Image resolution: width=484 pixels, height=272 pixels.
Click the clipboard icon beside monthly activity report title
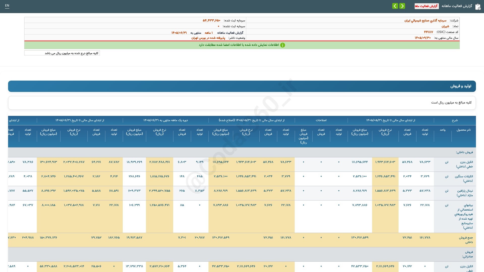(x=478, y=7)
